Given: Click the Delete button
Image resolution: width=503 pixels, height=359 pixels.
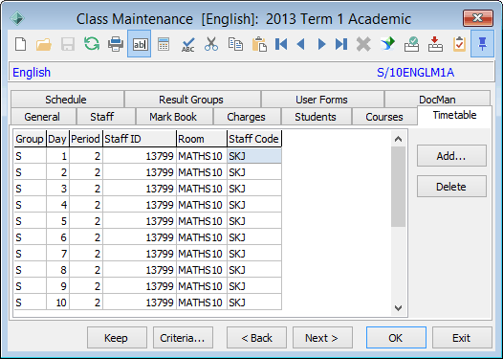Looking at the screenshot, I should click(x=451, y=187).
